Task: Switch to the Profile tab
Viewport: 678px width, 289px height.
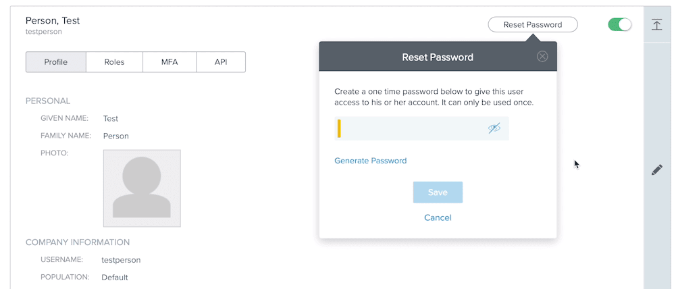Action: coord(56,62)
